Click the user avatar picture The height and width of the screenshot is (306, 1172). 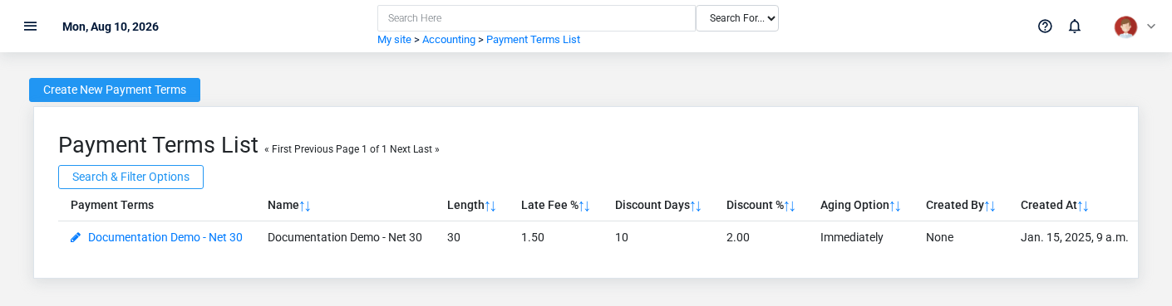[x=1125, y=27]
